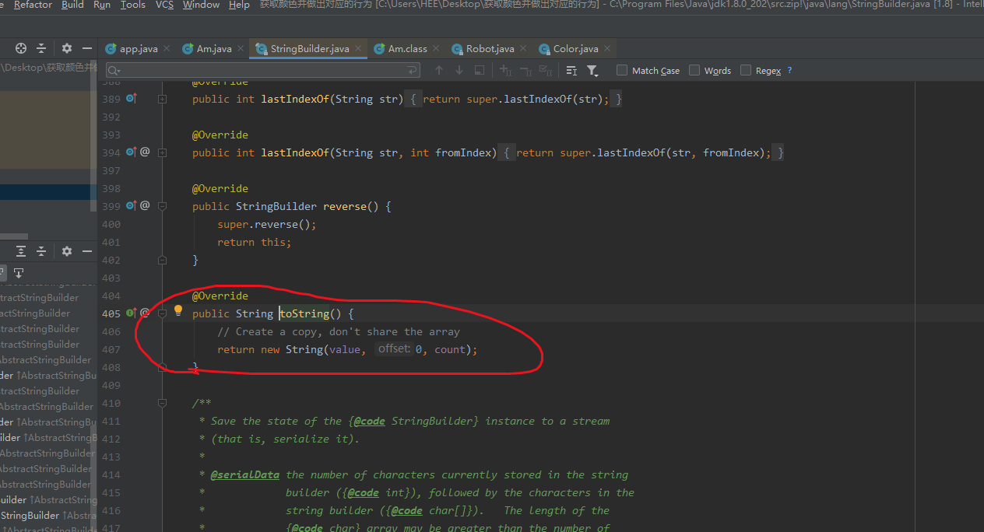Image resolution: width=984 pixels, height=532 pixels.
Task: Go to previous search occurrence arrow
Action: (x=439, y=70)
